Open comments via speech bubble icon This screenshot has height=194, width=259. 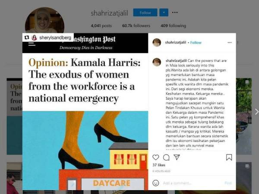pos(166,157)
